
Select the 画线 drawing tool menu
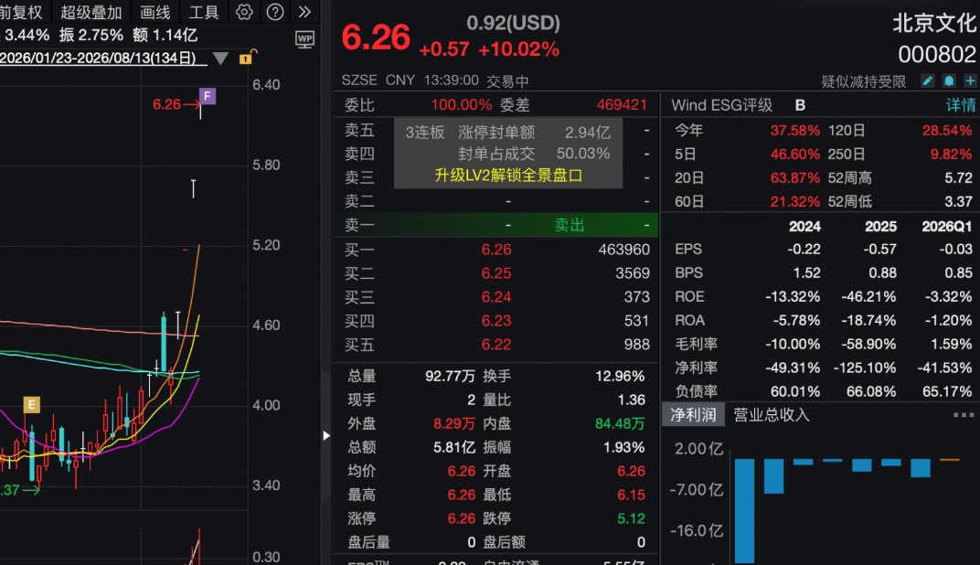coord(155,12)
